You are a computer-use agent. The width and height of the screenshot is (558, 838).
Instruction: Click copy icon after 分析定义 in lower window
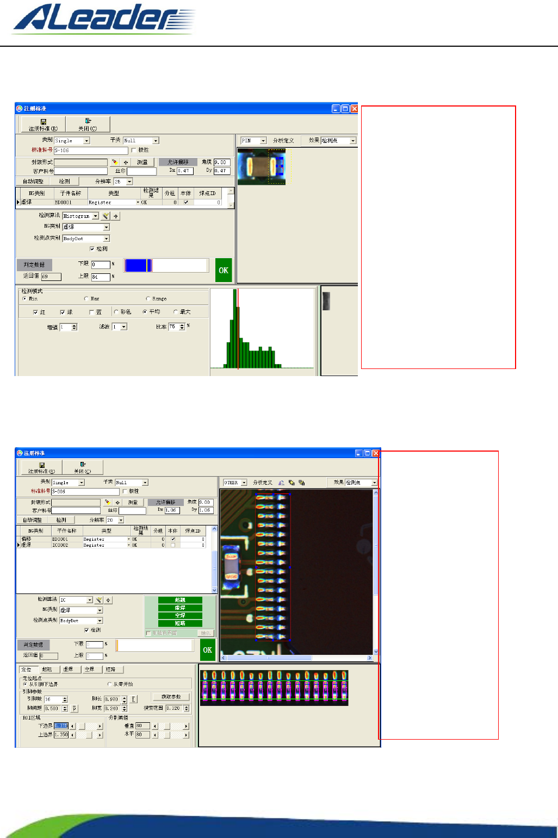pos(292,482)
